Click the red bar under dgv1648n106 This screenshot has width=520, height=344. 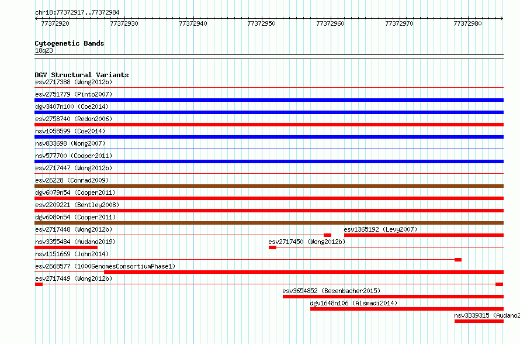[x=407, y=309]
